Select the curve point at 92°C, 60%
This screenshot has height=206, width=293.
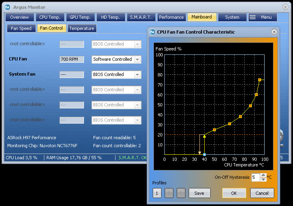(256, 94)
